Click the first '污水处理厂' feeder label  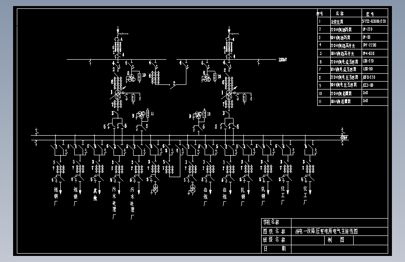(x=114, y=203)
